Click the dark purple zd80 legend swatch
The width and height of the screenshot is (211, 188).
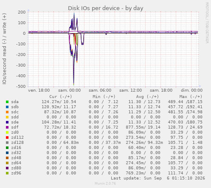pyautogui.click(x=7, y=168)
